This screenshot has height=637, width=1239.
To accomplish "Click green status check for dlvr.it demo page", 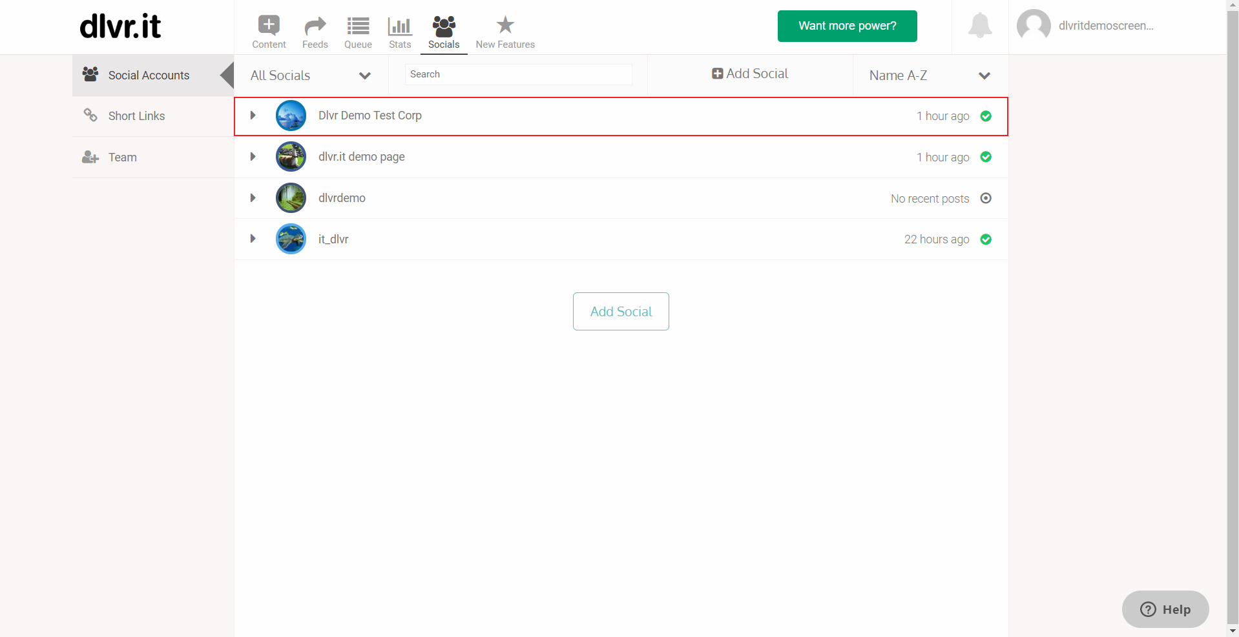I will (x=986, y=157).
